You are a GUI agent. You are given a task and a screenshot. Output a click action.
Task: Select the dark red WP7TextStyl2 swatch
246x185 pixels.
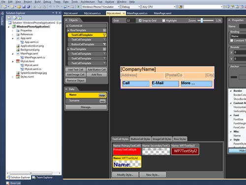(x=185, y=151)
